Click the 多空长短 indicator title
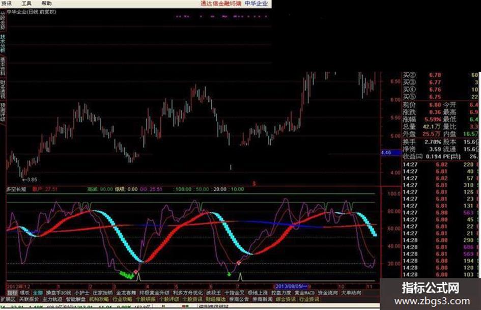This screenshot has height=310, width=481. point(16,188)
